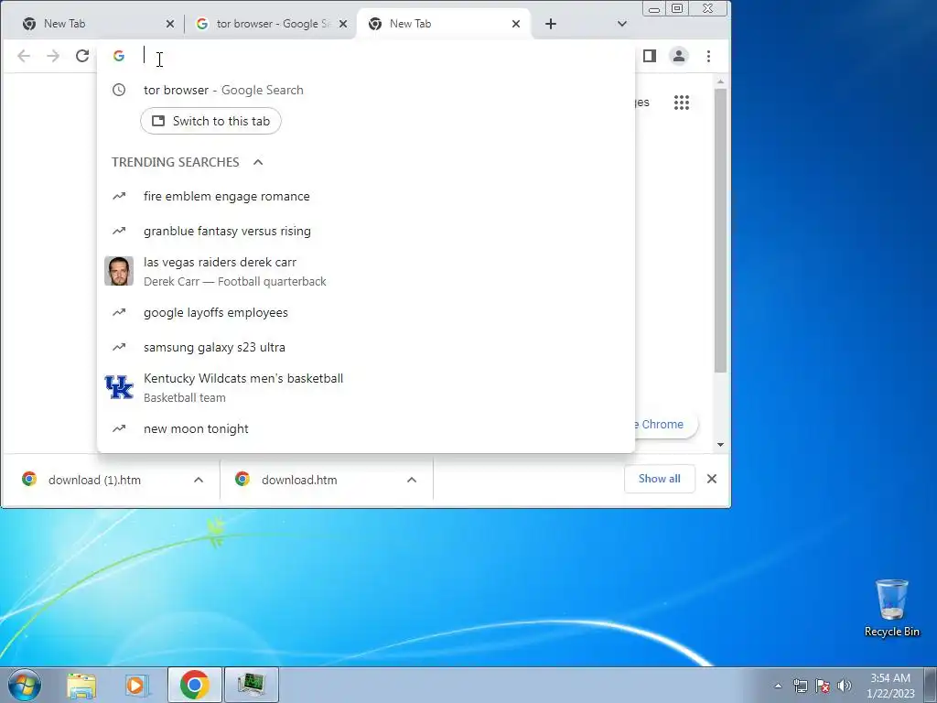Switch to the first New Tab

click(x=95, y=24)
